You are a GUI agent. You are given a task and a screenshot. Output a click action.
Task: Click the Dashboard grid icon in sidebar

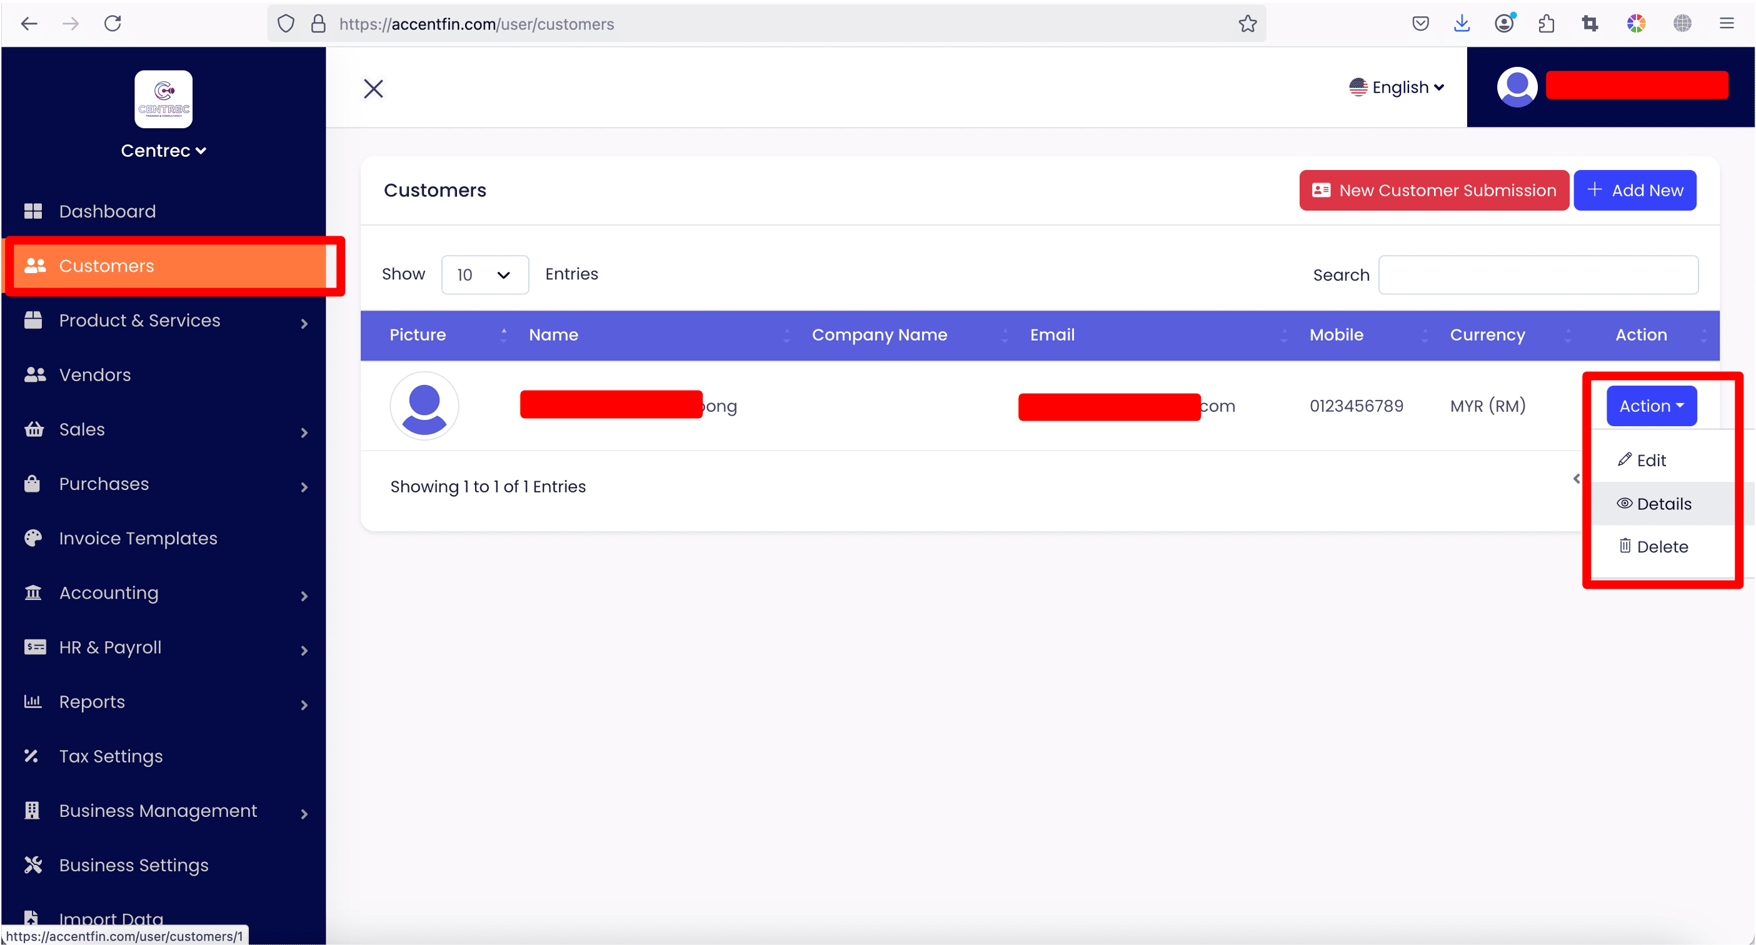(x=33, y=211)
